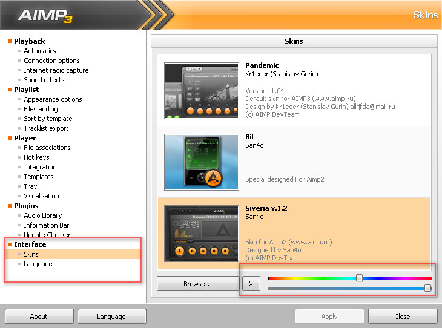Click the 'Version: 1.04' text

(265, 91)
